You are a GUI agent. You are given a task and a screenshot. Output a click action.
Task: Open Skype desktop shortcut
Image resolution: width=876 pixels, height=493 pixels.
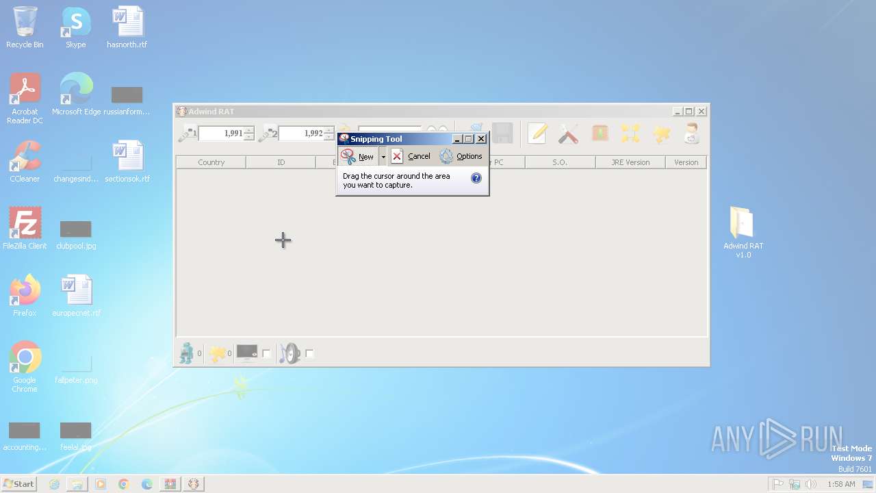click(76, 27)
